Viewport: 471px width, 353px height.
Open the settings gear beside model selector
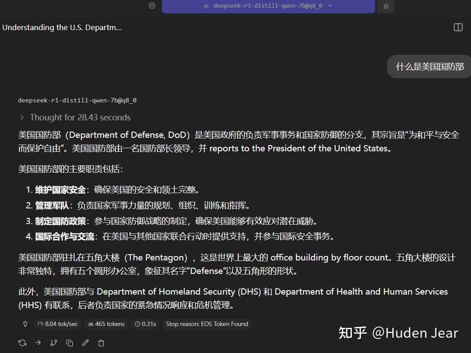coord(152,6)
